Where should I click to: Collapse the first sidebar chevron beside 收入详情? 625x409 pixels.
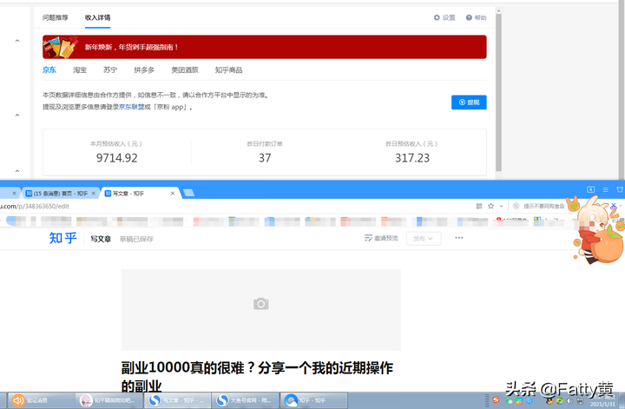click(17, 41)
